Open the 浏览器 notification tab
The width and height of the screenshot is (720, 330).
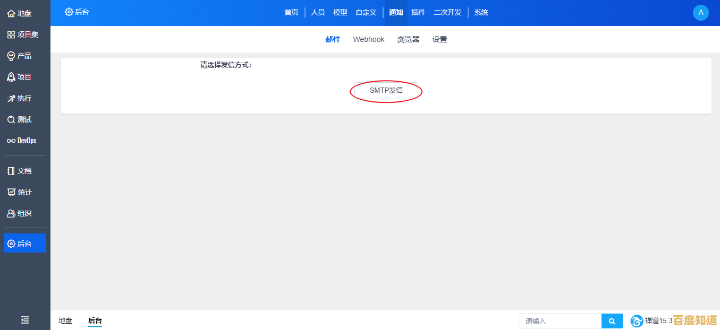pos(408,39)
